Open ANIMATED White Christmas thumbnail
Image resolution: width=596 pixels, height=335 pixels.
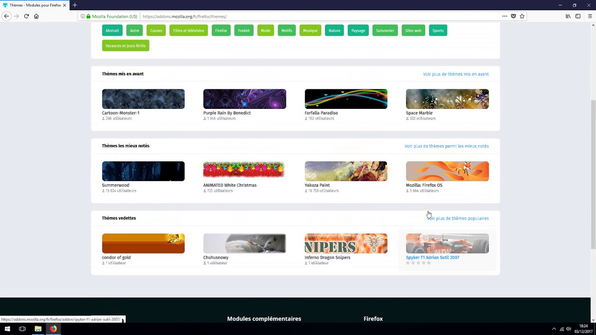click(x=244, y=171)
